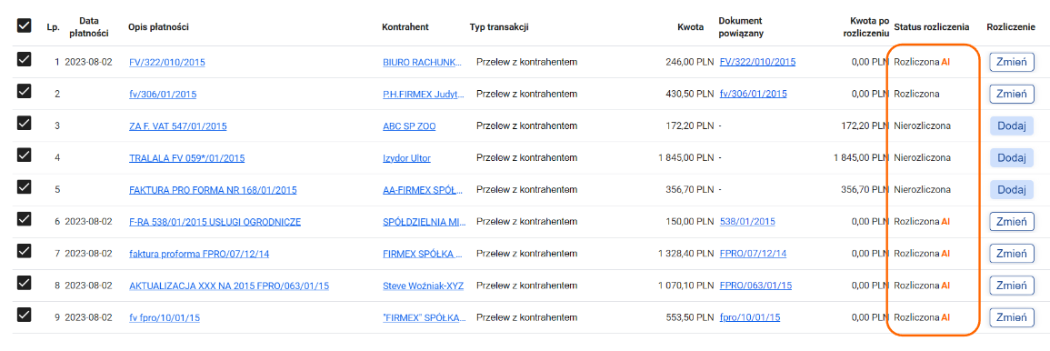Image resolution: width=1050 pixels, height=351 pixels.
Task: Open contractor link ABC SP ZOO
Action: point(409,125)
